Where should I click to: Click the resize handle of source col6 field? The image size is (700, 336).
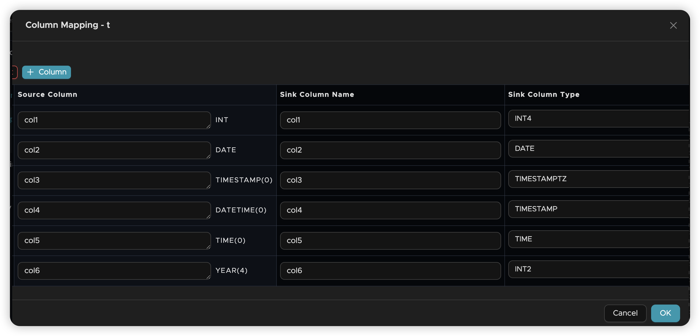tap(208, 277)
